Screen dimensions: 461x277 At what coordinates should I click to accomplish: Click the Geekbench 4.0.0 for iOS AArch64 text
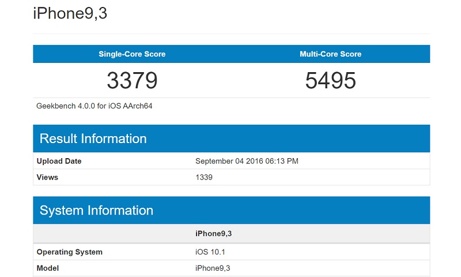click(94, 106)
